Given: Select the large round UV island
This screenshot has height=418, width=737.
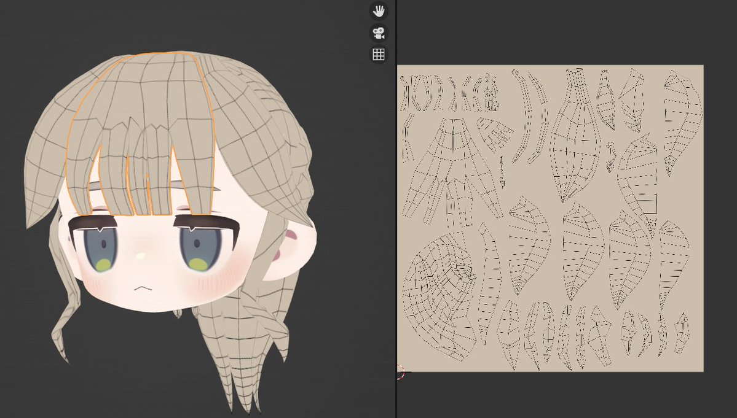Looking at the screenshot, I should (x=440, y=296).
